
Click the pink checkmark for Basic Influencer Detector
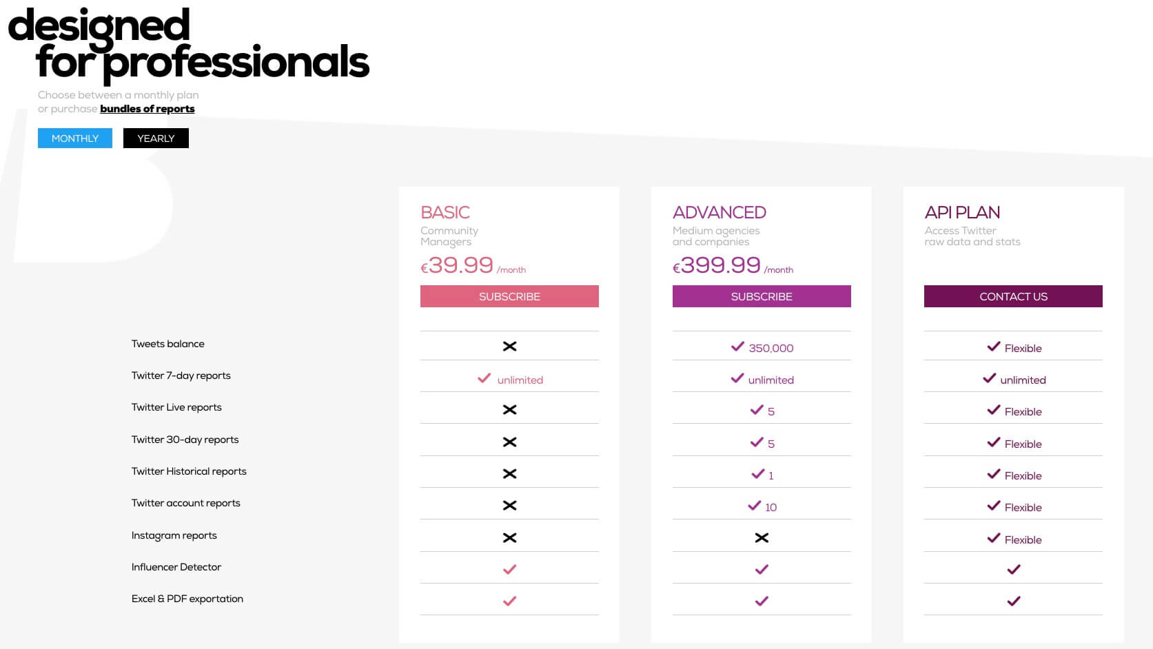[x=509, y=570]
